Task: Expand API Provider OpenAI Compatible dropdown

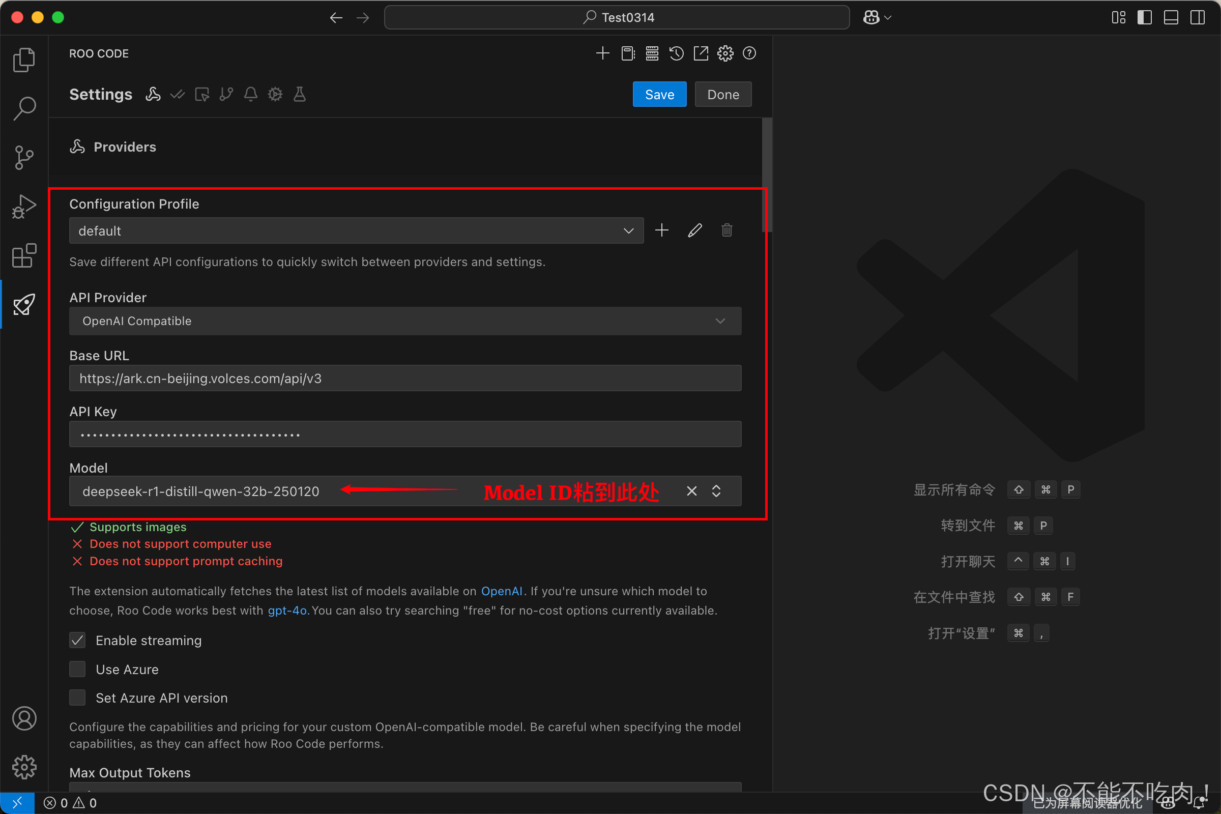Action: (x=405, y=321)
